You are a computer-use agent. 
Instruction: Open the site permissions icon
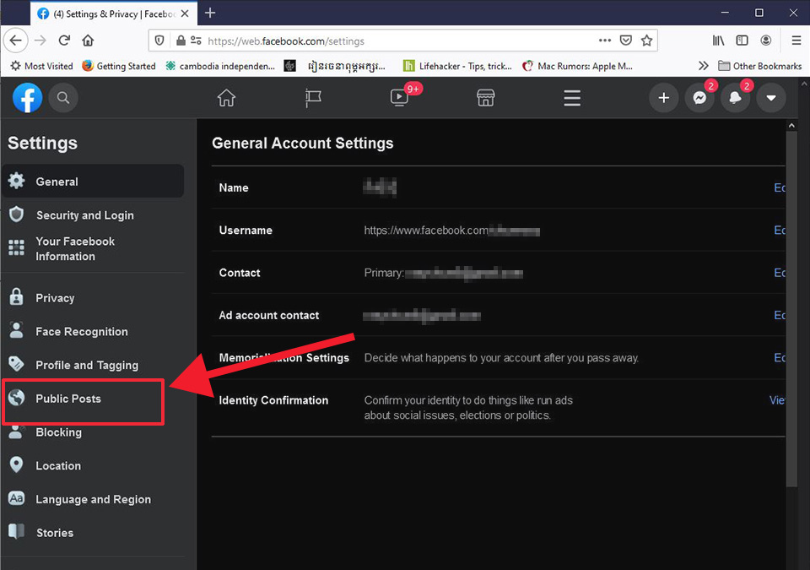point(196,41)
